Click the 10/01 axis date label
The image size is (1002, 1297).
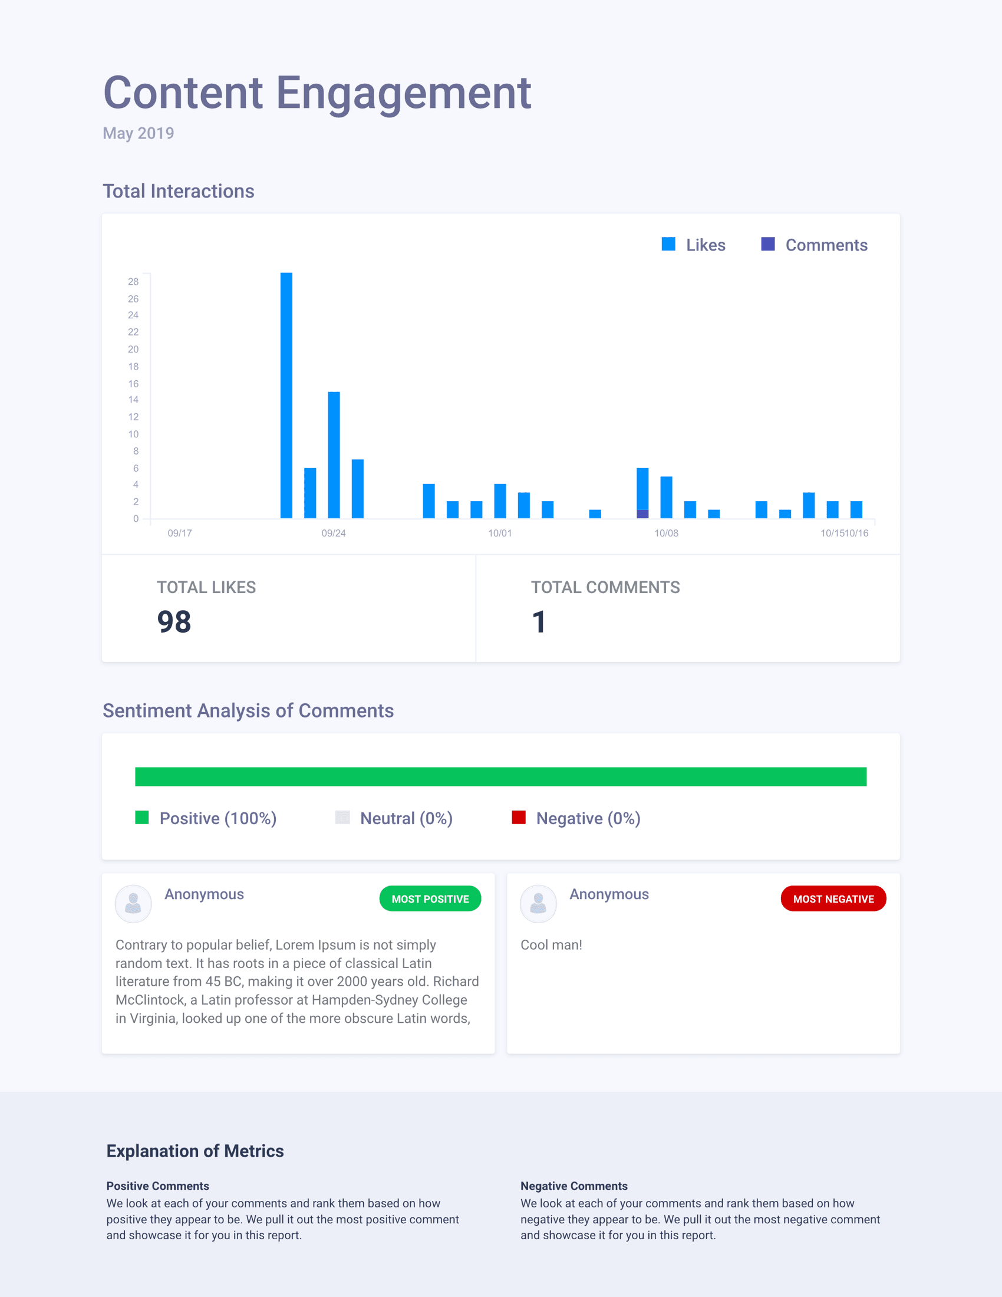[500, 534]
